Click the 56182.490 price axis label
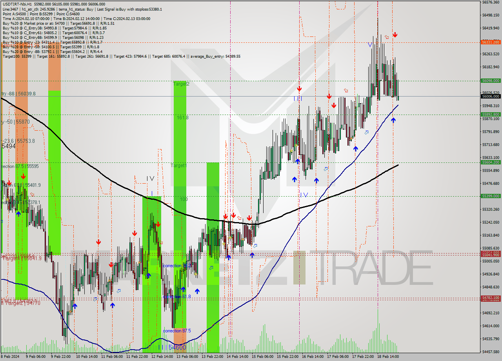Image resolution: width=502 pixels, height=361 pixels. coord(491,67)
